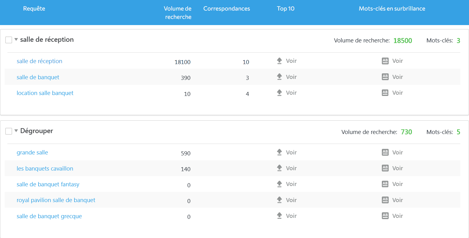Click Top 10 upload icon for salle de banquet row
469x238 pixels.
pyautogui.click(x=279, y=77)
